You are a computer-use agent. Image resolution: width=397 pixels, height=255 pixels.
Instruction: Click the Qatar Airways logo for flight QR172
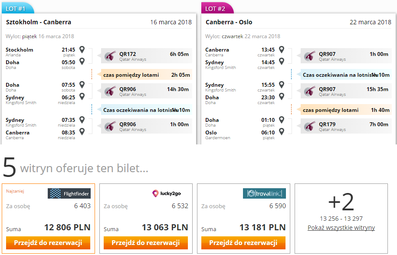point(110,56)
